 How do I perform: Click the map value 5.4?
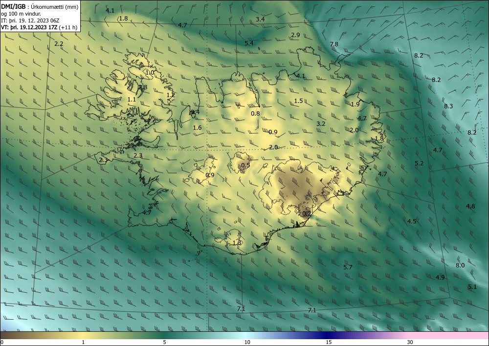(249, 43)
